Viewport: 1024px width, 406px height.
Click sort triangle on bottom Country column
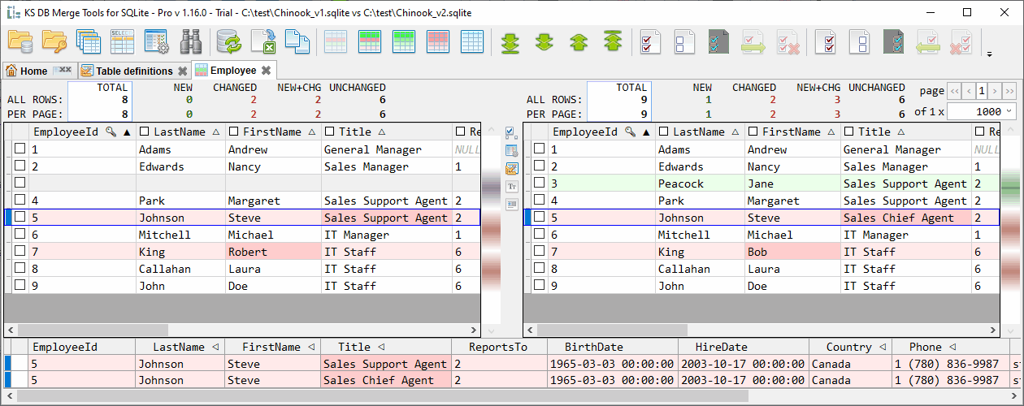click(882, 347)
